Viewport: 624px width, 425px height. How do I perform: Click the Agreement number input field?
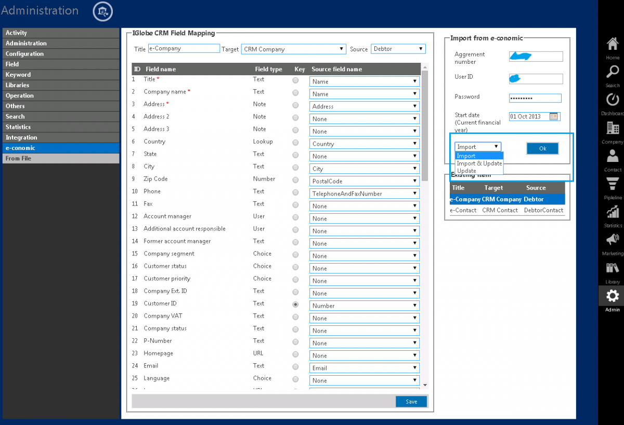[x=536, y=57]
